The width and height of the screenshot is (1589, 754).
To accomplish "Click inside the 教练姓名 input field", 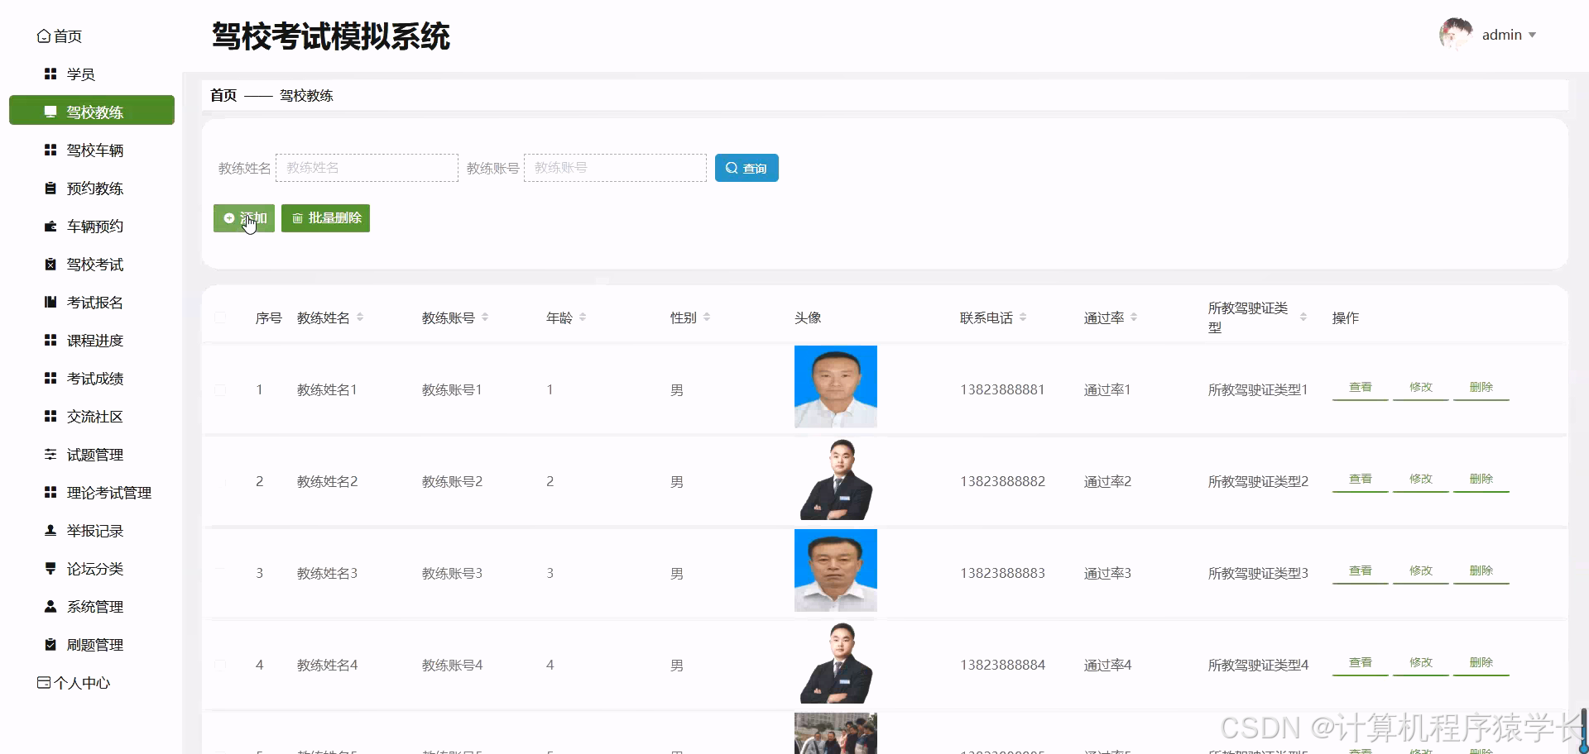I will click(367, 167).
